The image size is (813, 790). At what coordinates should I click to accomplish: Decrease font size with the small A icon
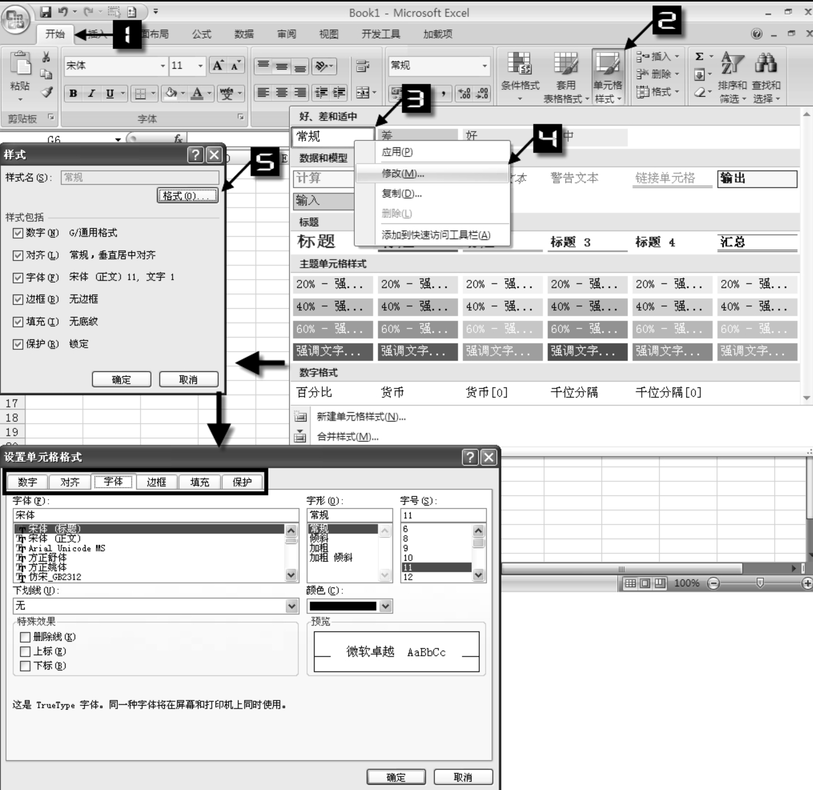235,65
